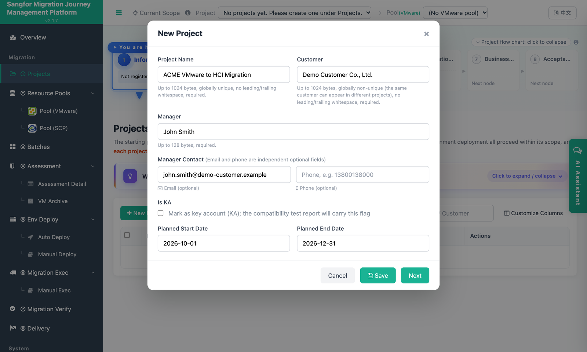Open the Pool (VMware) sidebar icon
The width and height of the screenshot is (587, 352).
point(32,111)
